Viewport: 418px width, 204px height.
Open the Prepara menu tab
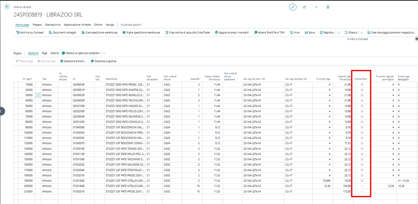coord(37,24)
